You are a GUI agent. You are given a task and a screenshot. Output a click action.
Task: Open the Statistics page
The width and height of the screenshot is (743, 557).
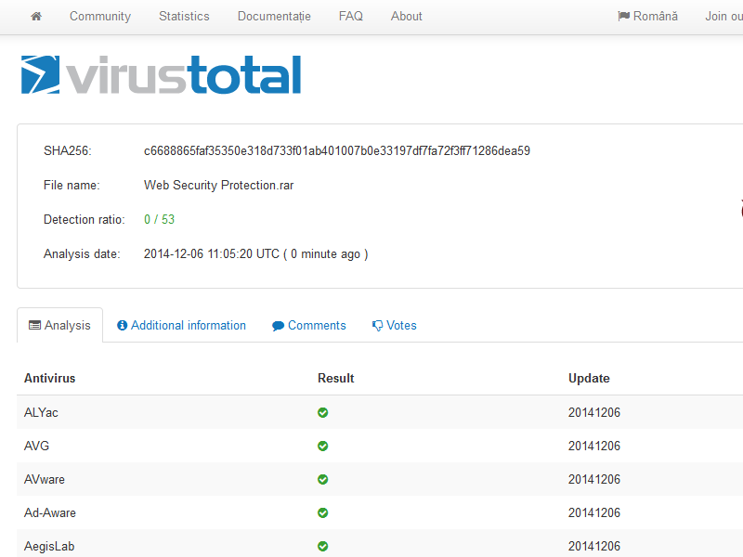click(184, 16)
